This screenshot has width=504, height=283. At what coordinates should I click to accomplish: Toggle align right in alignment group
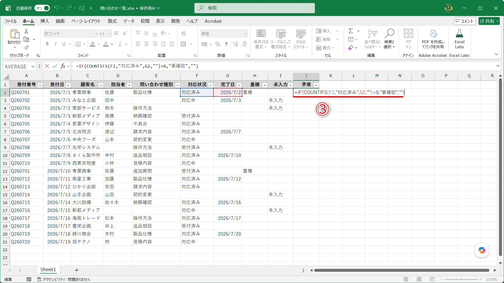pos(155,44)
